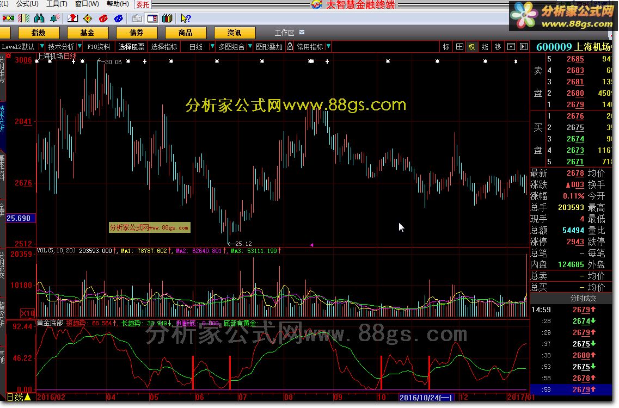This screenshot has width=619, height=408.
Task: Expand the 多图组合 dropdown arrow
Action: pos(249,47)
